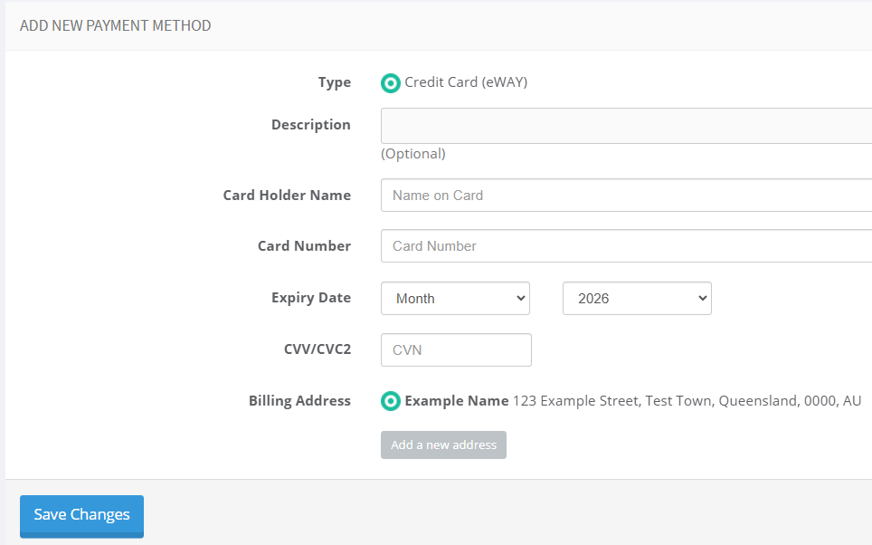The image size is (872, 545).
Task: Click the Save Changes button
Action: [81, 515]
